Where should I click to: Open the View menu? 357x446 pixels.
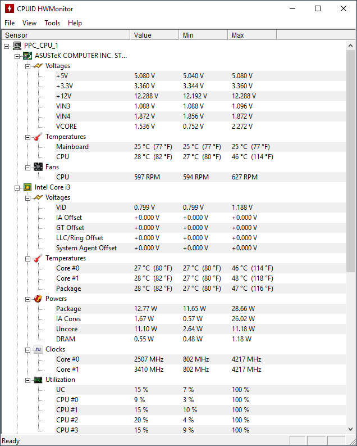pos(30,23)
